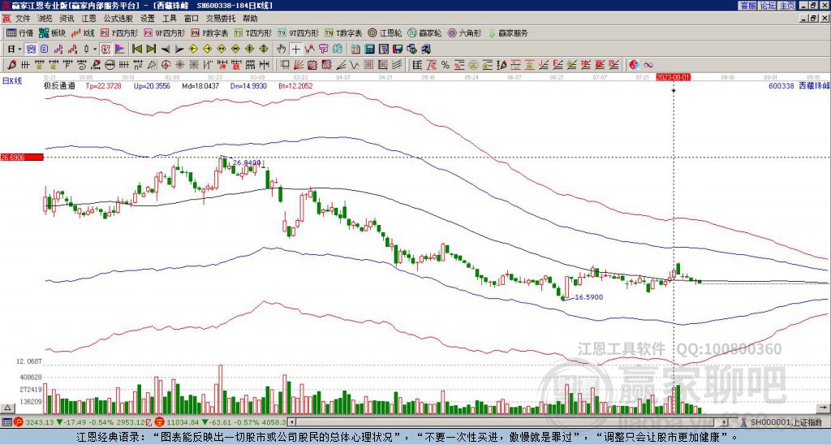Open the 文件 menu
The height and width of the screenshot is (445, 831).
(x=23, y=19)
